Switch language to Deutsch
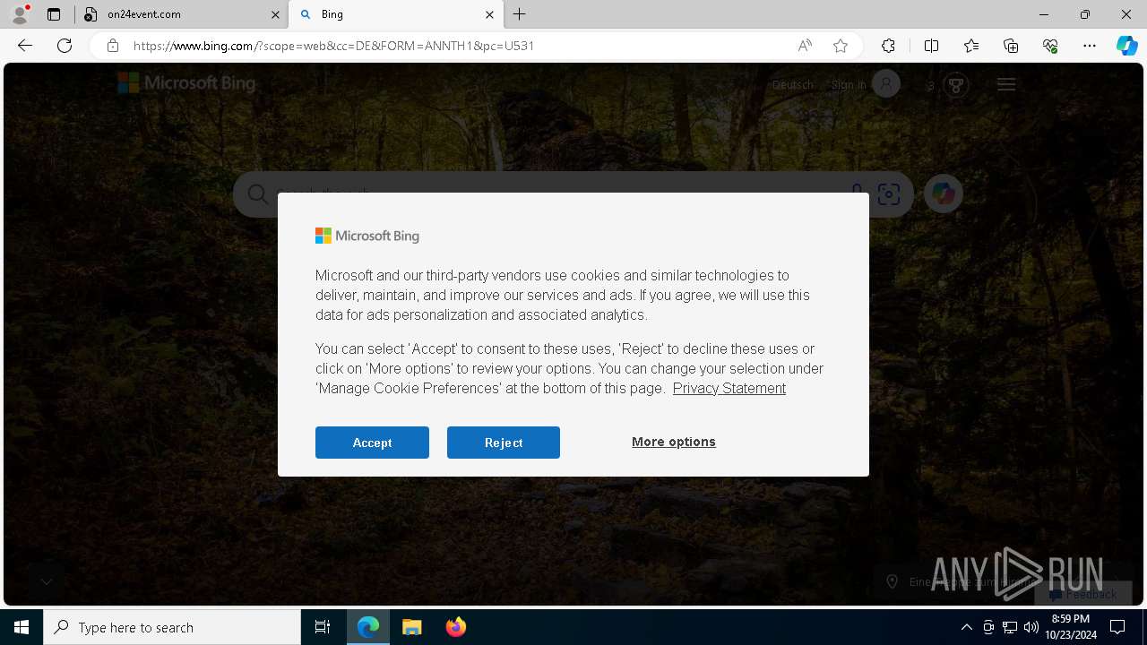Viewport: 1147px width, 645px height. [x=793, y=84]
